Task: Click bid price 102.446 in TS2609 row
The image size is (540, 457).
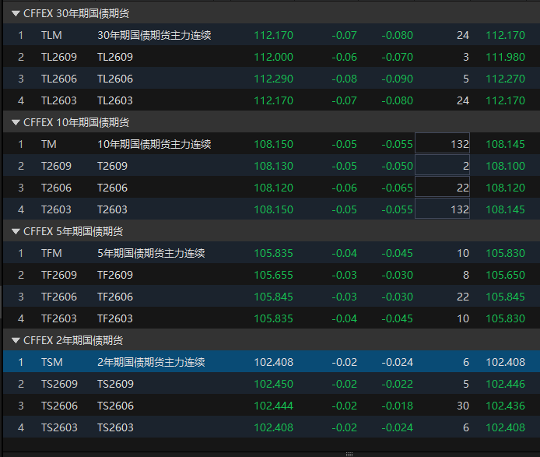Action: [x=505, y=384]
